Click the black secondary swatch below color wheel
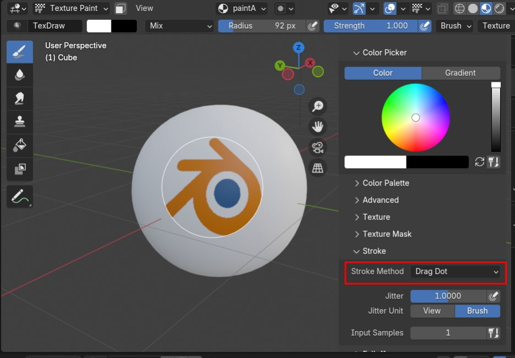 [437, 162]
